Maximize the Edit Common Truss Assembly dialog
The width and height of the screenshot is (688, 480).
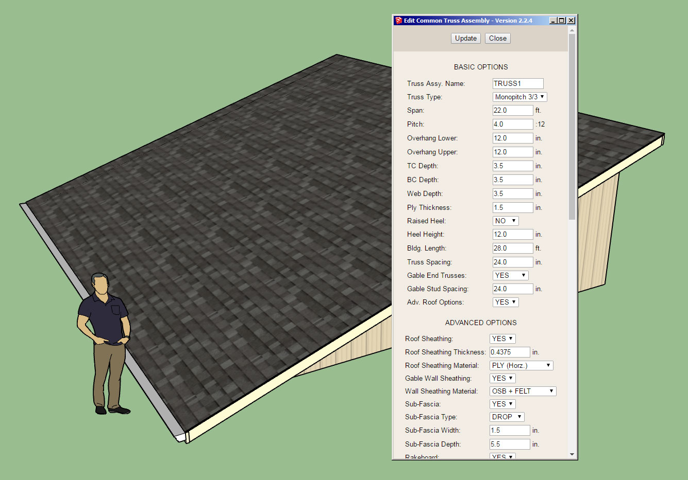pyautogui.click(x=562, y=21)
